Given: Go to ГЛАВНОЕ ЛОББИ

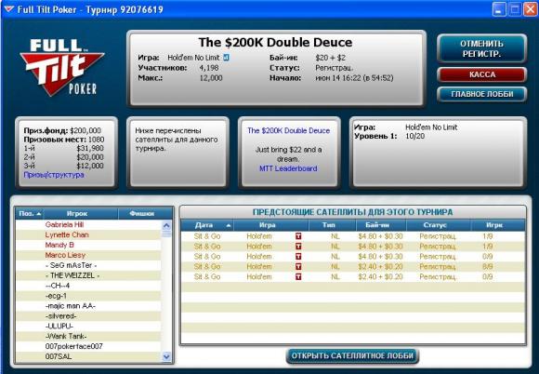Looking at the screenshot, I should pyautogui.click(x=481, y=94).
